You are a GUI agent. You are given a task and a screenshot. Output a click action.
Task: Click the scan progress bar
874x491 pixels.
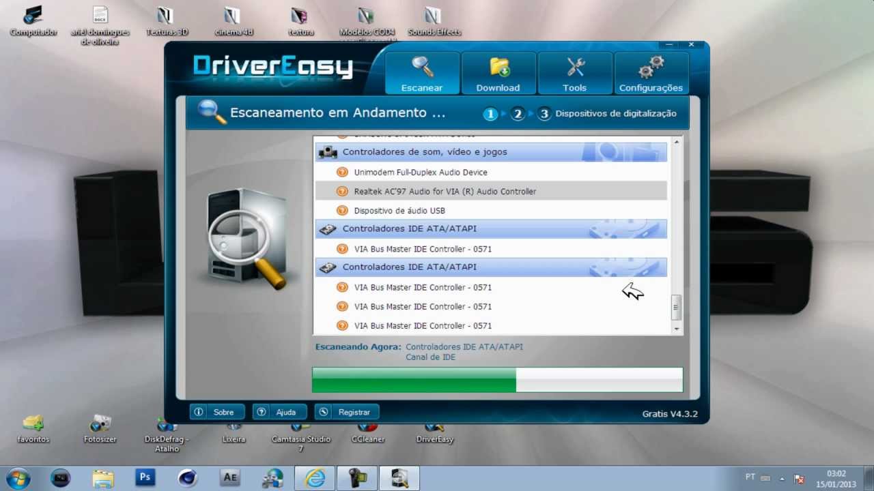pyautogui.click(x=497, y=380)
